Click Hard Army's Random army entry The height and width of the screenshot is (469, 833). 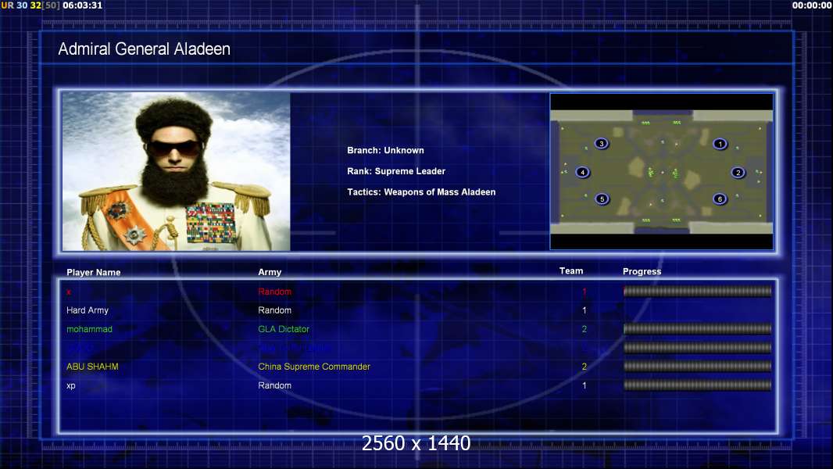pos(274,310)
